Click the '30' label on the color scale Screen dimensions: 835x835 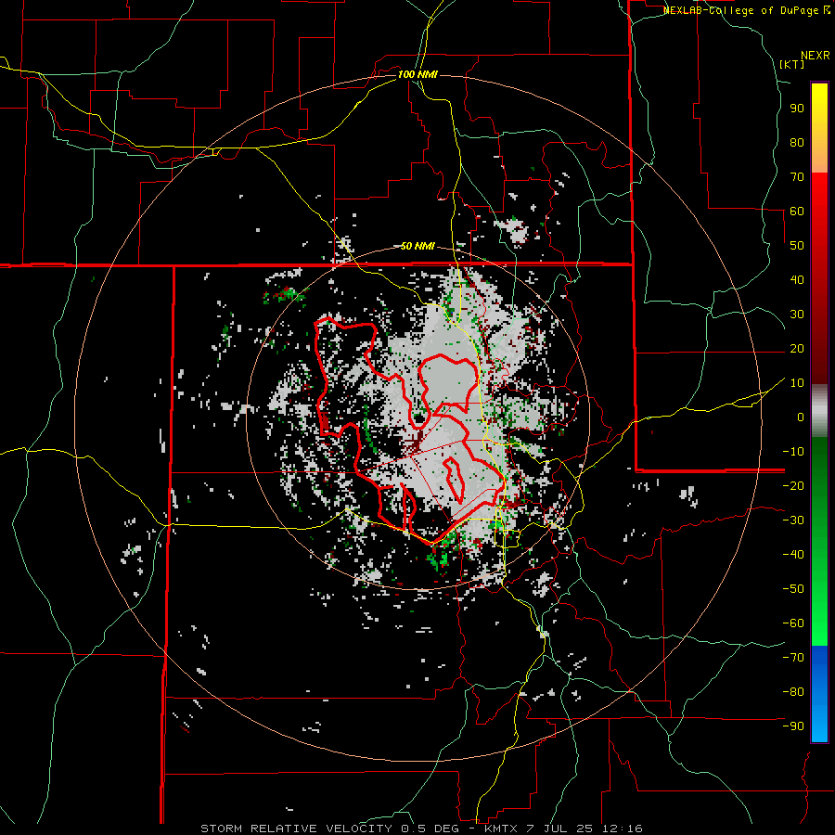click(x=797, y=315)
